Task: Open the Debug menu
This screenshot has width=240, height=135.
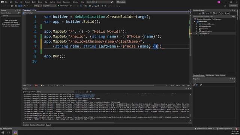Action: coord(40,2)
